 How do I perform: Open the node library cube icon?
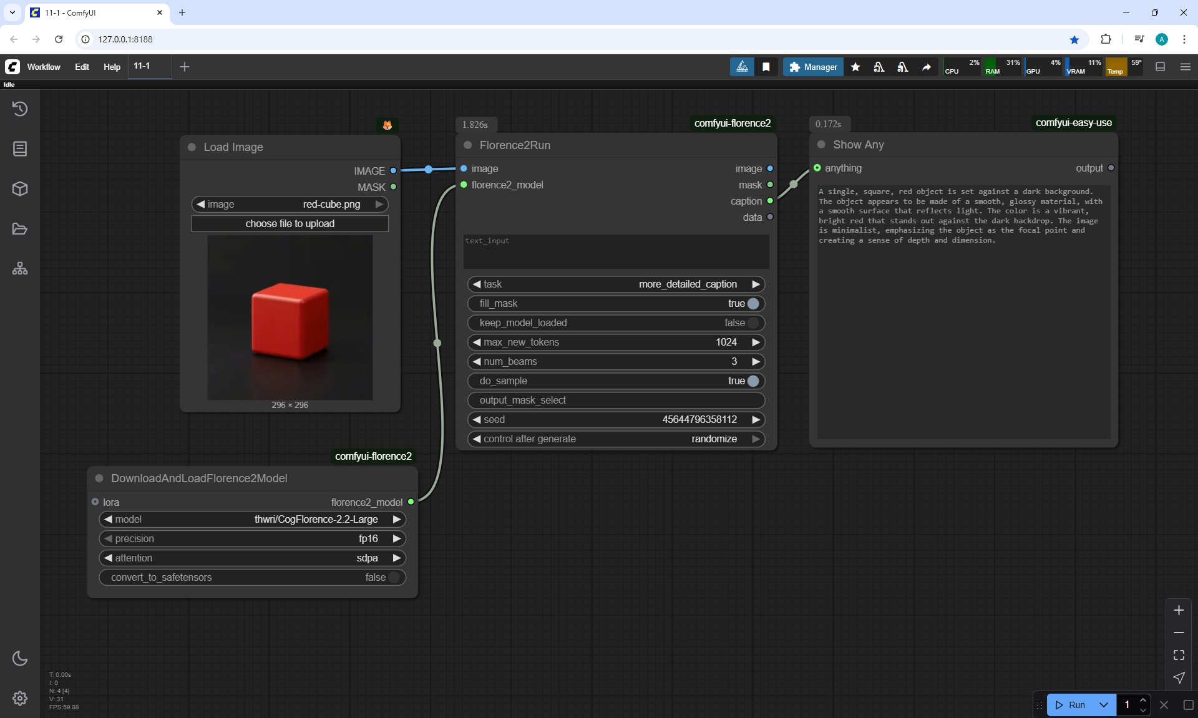tap(20, 189)
